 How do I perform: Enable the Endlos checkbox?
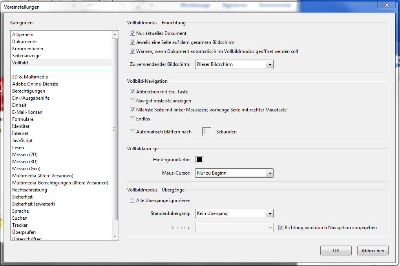coord(132,119)
